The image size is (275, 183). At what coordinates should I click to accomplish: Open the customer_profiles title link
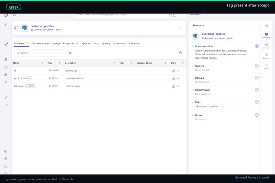click(42, 26)
